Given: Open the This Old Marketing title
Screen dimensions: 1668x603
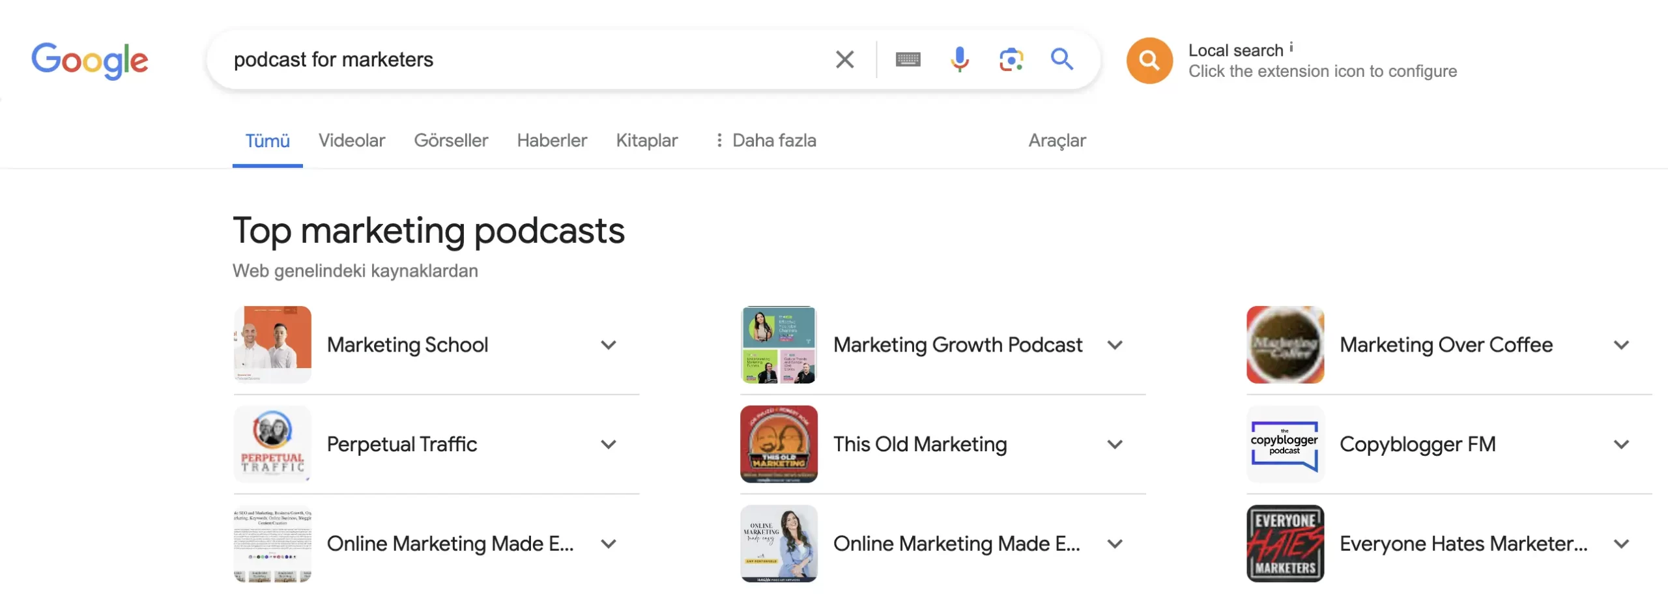Looking at the screenshot, I should coord(920,445).
